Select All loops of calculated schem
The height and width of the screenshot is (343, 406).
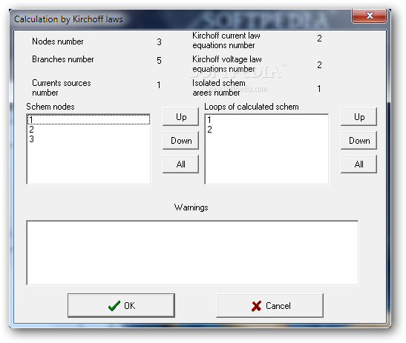(359, 164)
